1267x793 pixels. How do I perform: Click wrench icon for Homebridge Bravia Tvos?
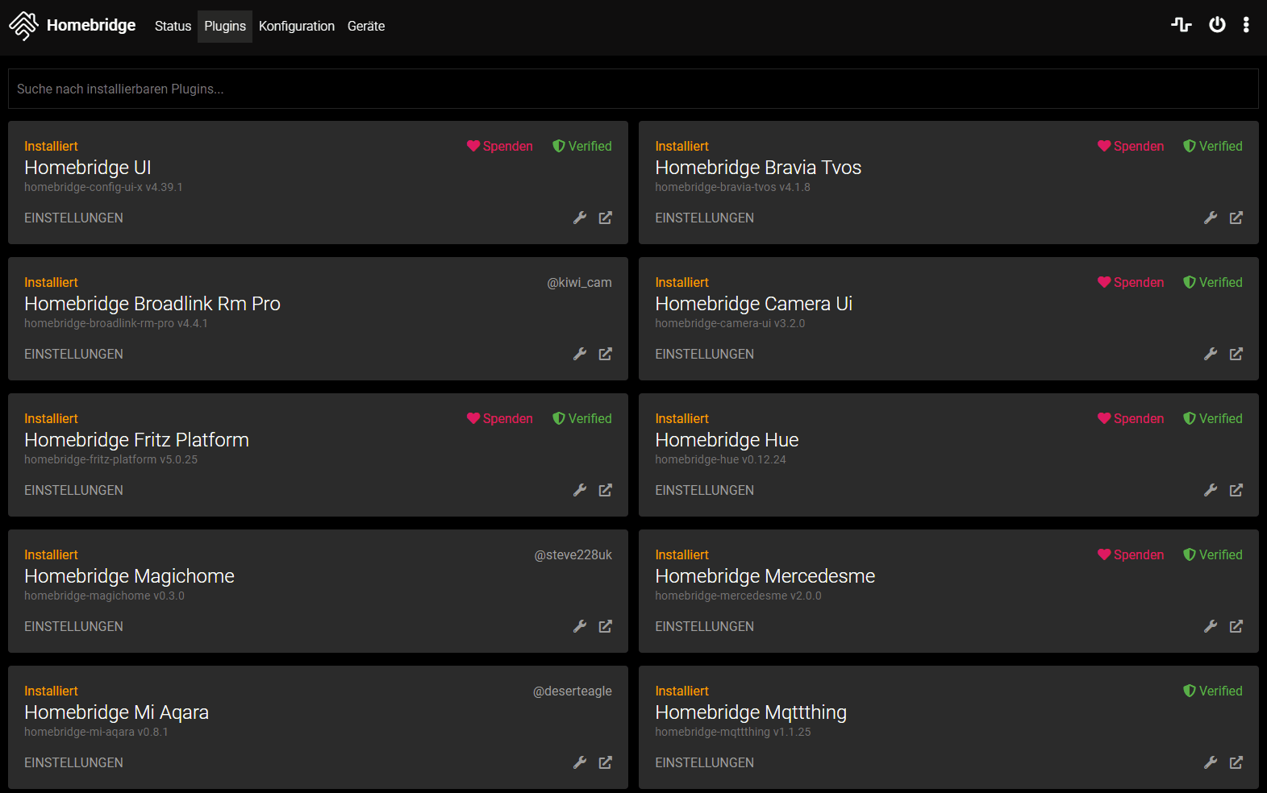point(1211,218)
